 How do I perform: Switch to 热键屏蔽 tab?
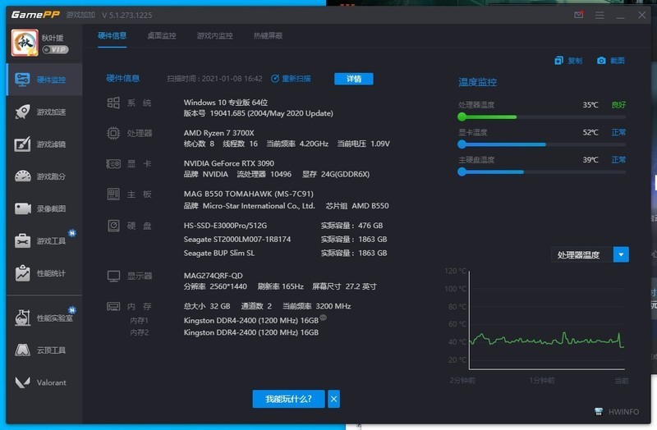269,35
